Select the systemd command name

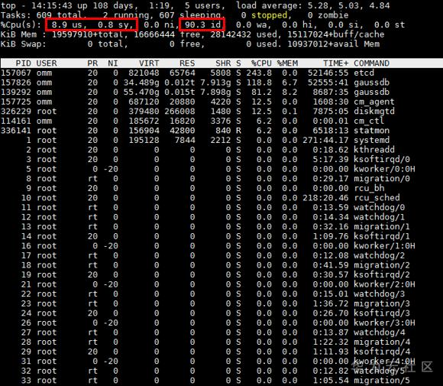[371, 141]
